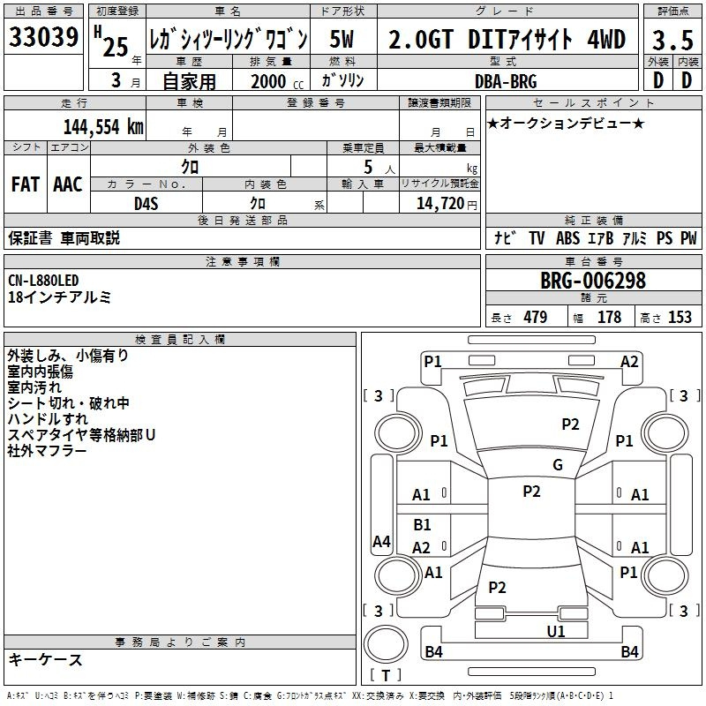Click the 注意事項欄 header

coord(243,261)
